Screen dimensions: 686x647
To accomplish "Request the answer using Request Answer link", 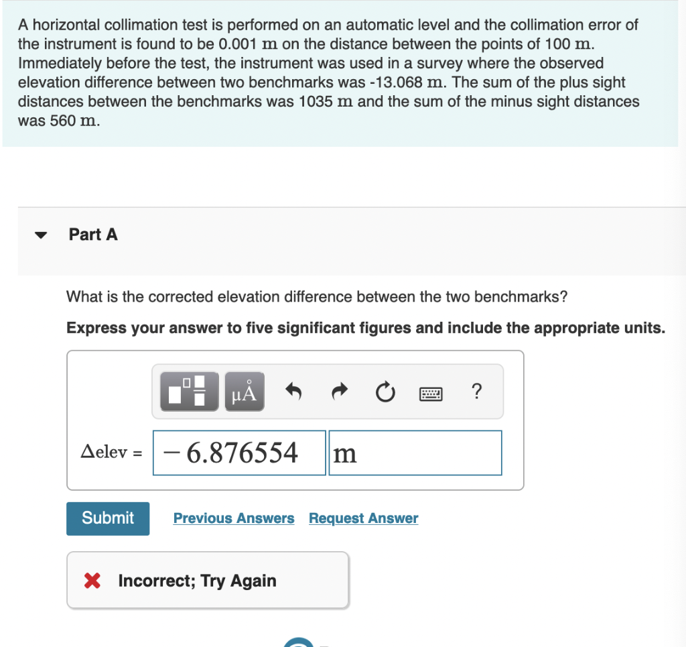I will point(363,518).
